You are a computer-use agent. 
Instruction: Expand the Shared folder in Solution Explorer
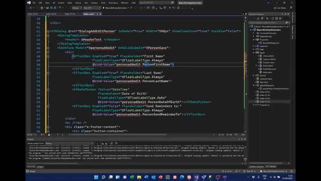254,75
